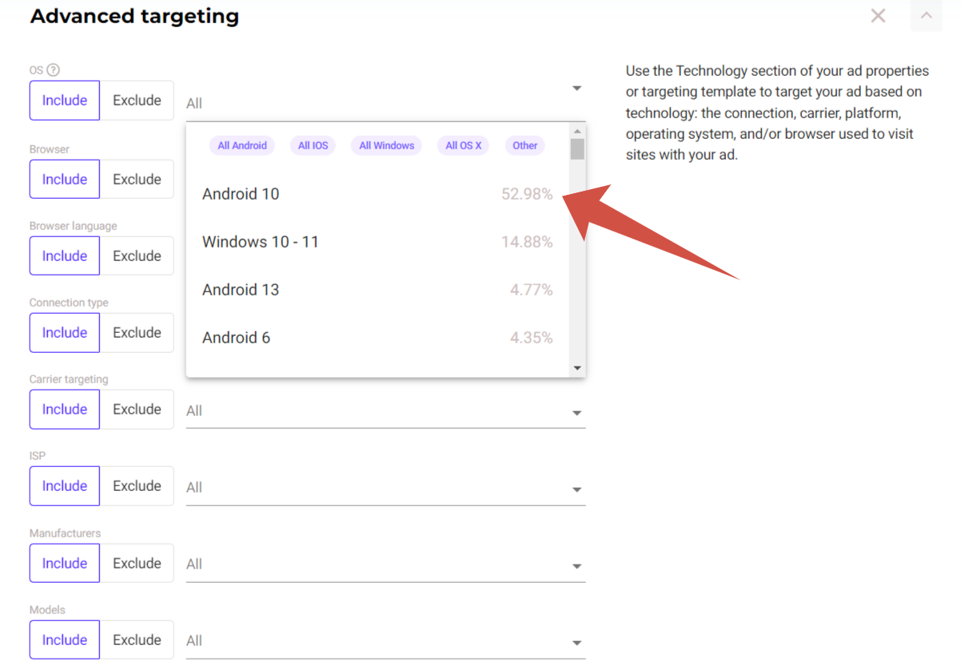This screenshot has width=961, height=669.
Task: Set Connection type targeting to Exclude
Action: pyautogui.click(x=137, y=333)
